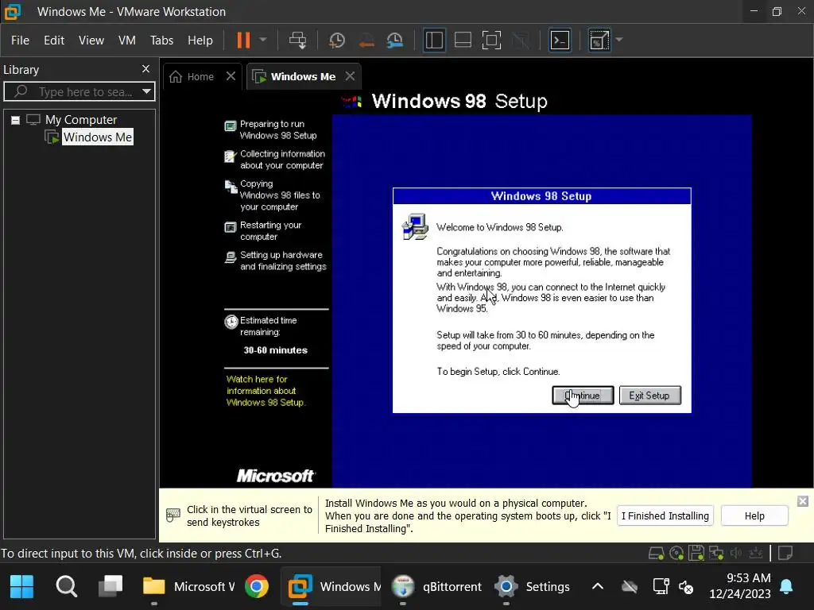Open Task View on the taskbar
This screenshot has height=610, width=814.
pos(110,586)
